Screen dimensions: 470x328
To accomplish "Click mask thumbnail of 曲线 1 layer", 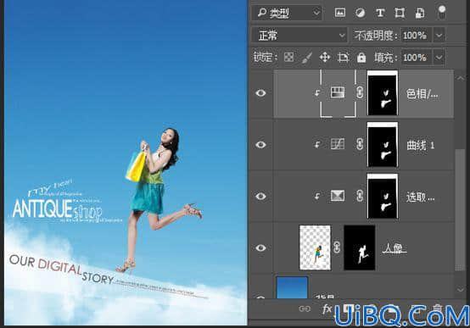I will click(383, 145).
